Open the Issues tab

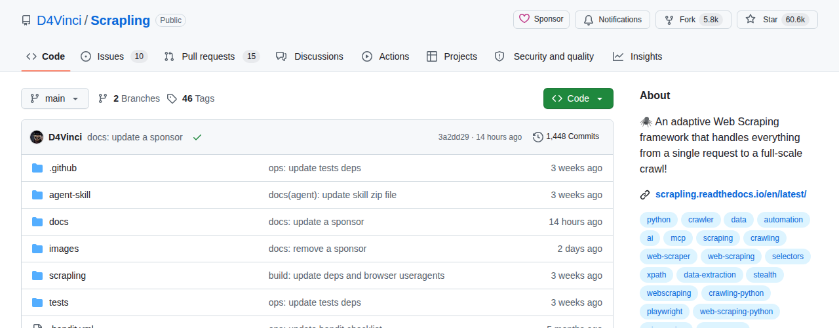click(x=114, y=56)
